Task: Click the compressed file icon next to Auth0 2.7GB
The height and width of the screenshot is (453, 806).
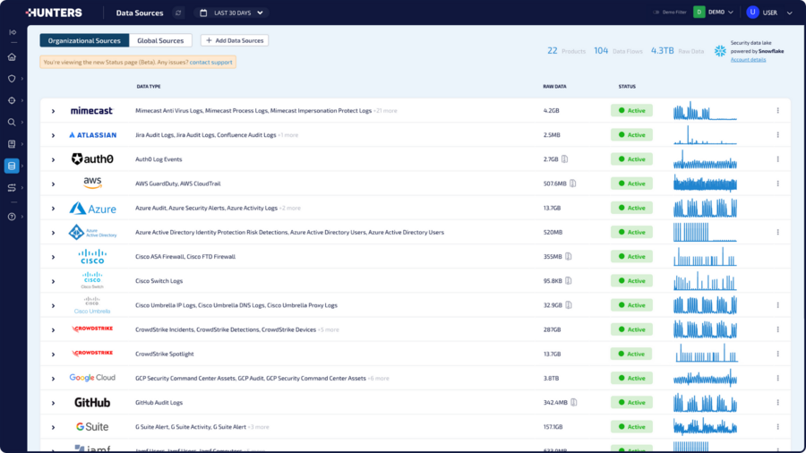Action: coord(566,159)
